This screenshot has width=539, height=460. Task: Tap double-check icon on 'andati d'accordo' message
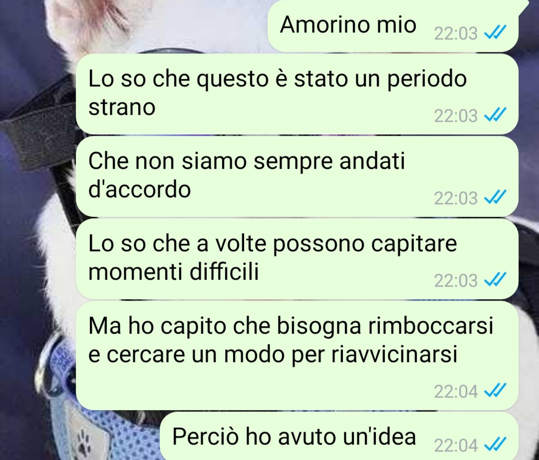495,197
